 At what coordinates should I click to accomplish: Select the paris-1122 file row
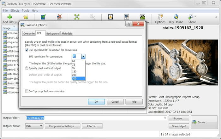click(11, 65)
